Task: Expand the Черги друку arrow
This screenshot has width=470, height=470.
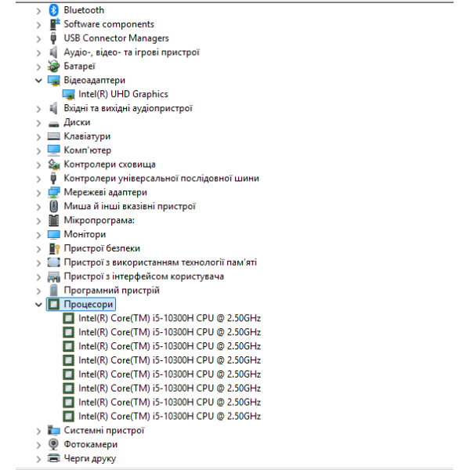Action: pyautogui.click(x=38, y=460)
